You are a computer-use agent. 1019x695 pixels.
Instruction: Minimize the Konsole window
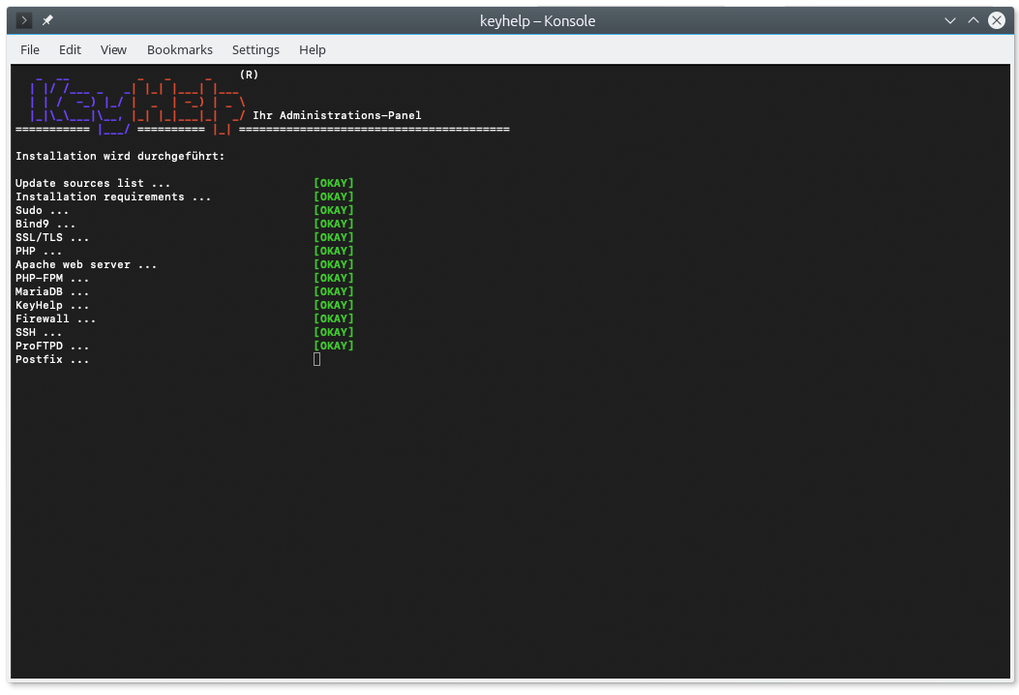point(950,20)
